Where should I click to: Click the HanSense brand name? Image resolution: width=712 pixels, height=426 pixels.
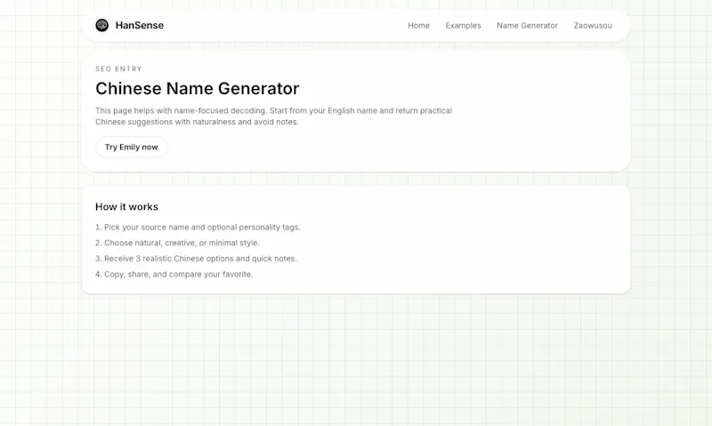[140, 26]
